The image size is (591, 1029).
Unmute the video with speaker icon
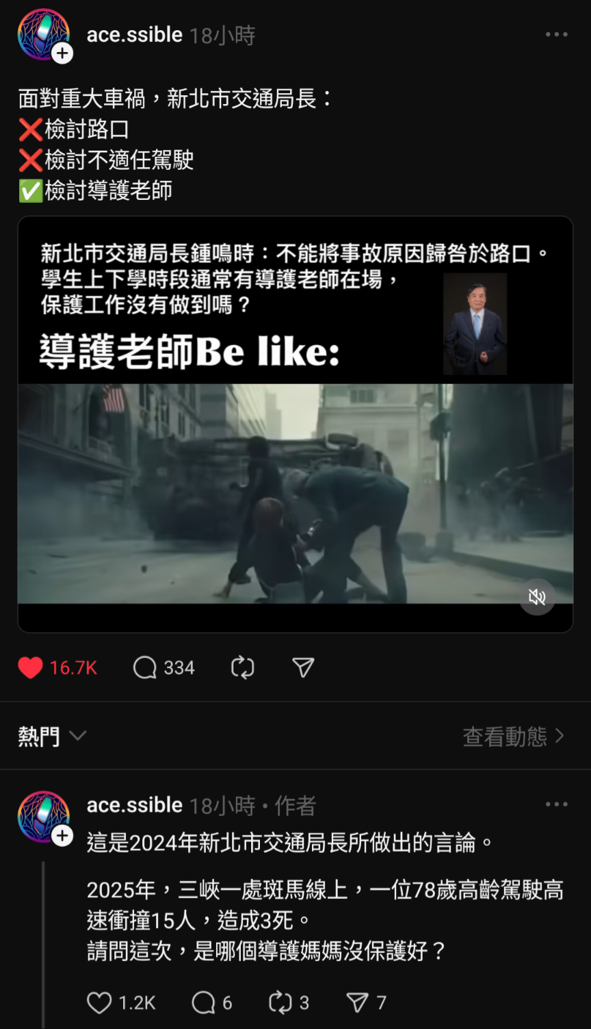pyautogui.click(x=537, y=597)
